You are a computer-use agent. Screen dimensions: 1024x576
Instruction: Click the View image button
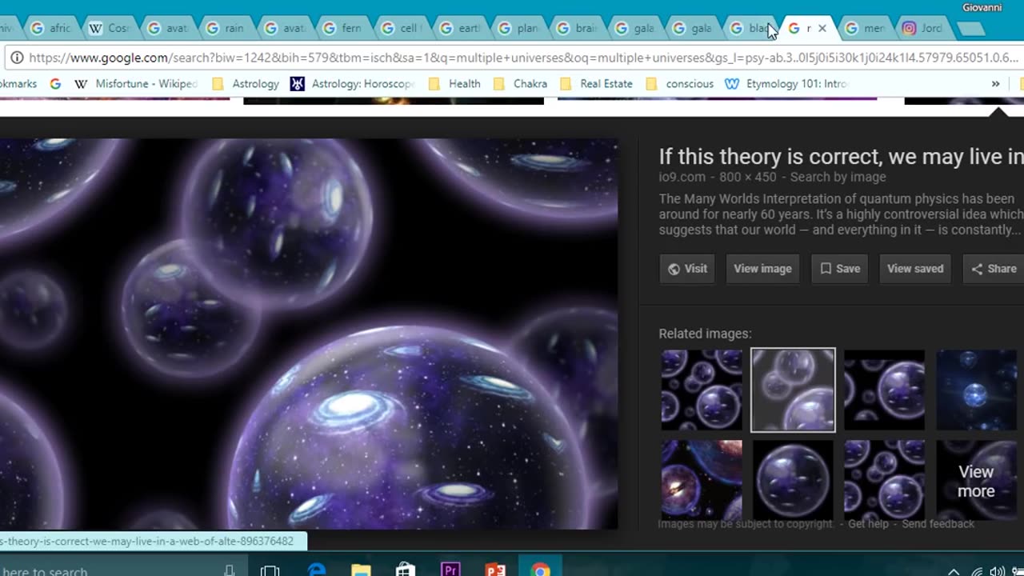[x=762, y=269]
